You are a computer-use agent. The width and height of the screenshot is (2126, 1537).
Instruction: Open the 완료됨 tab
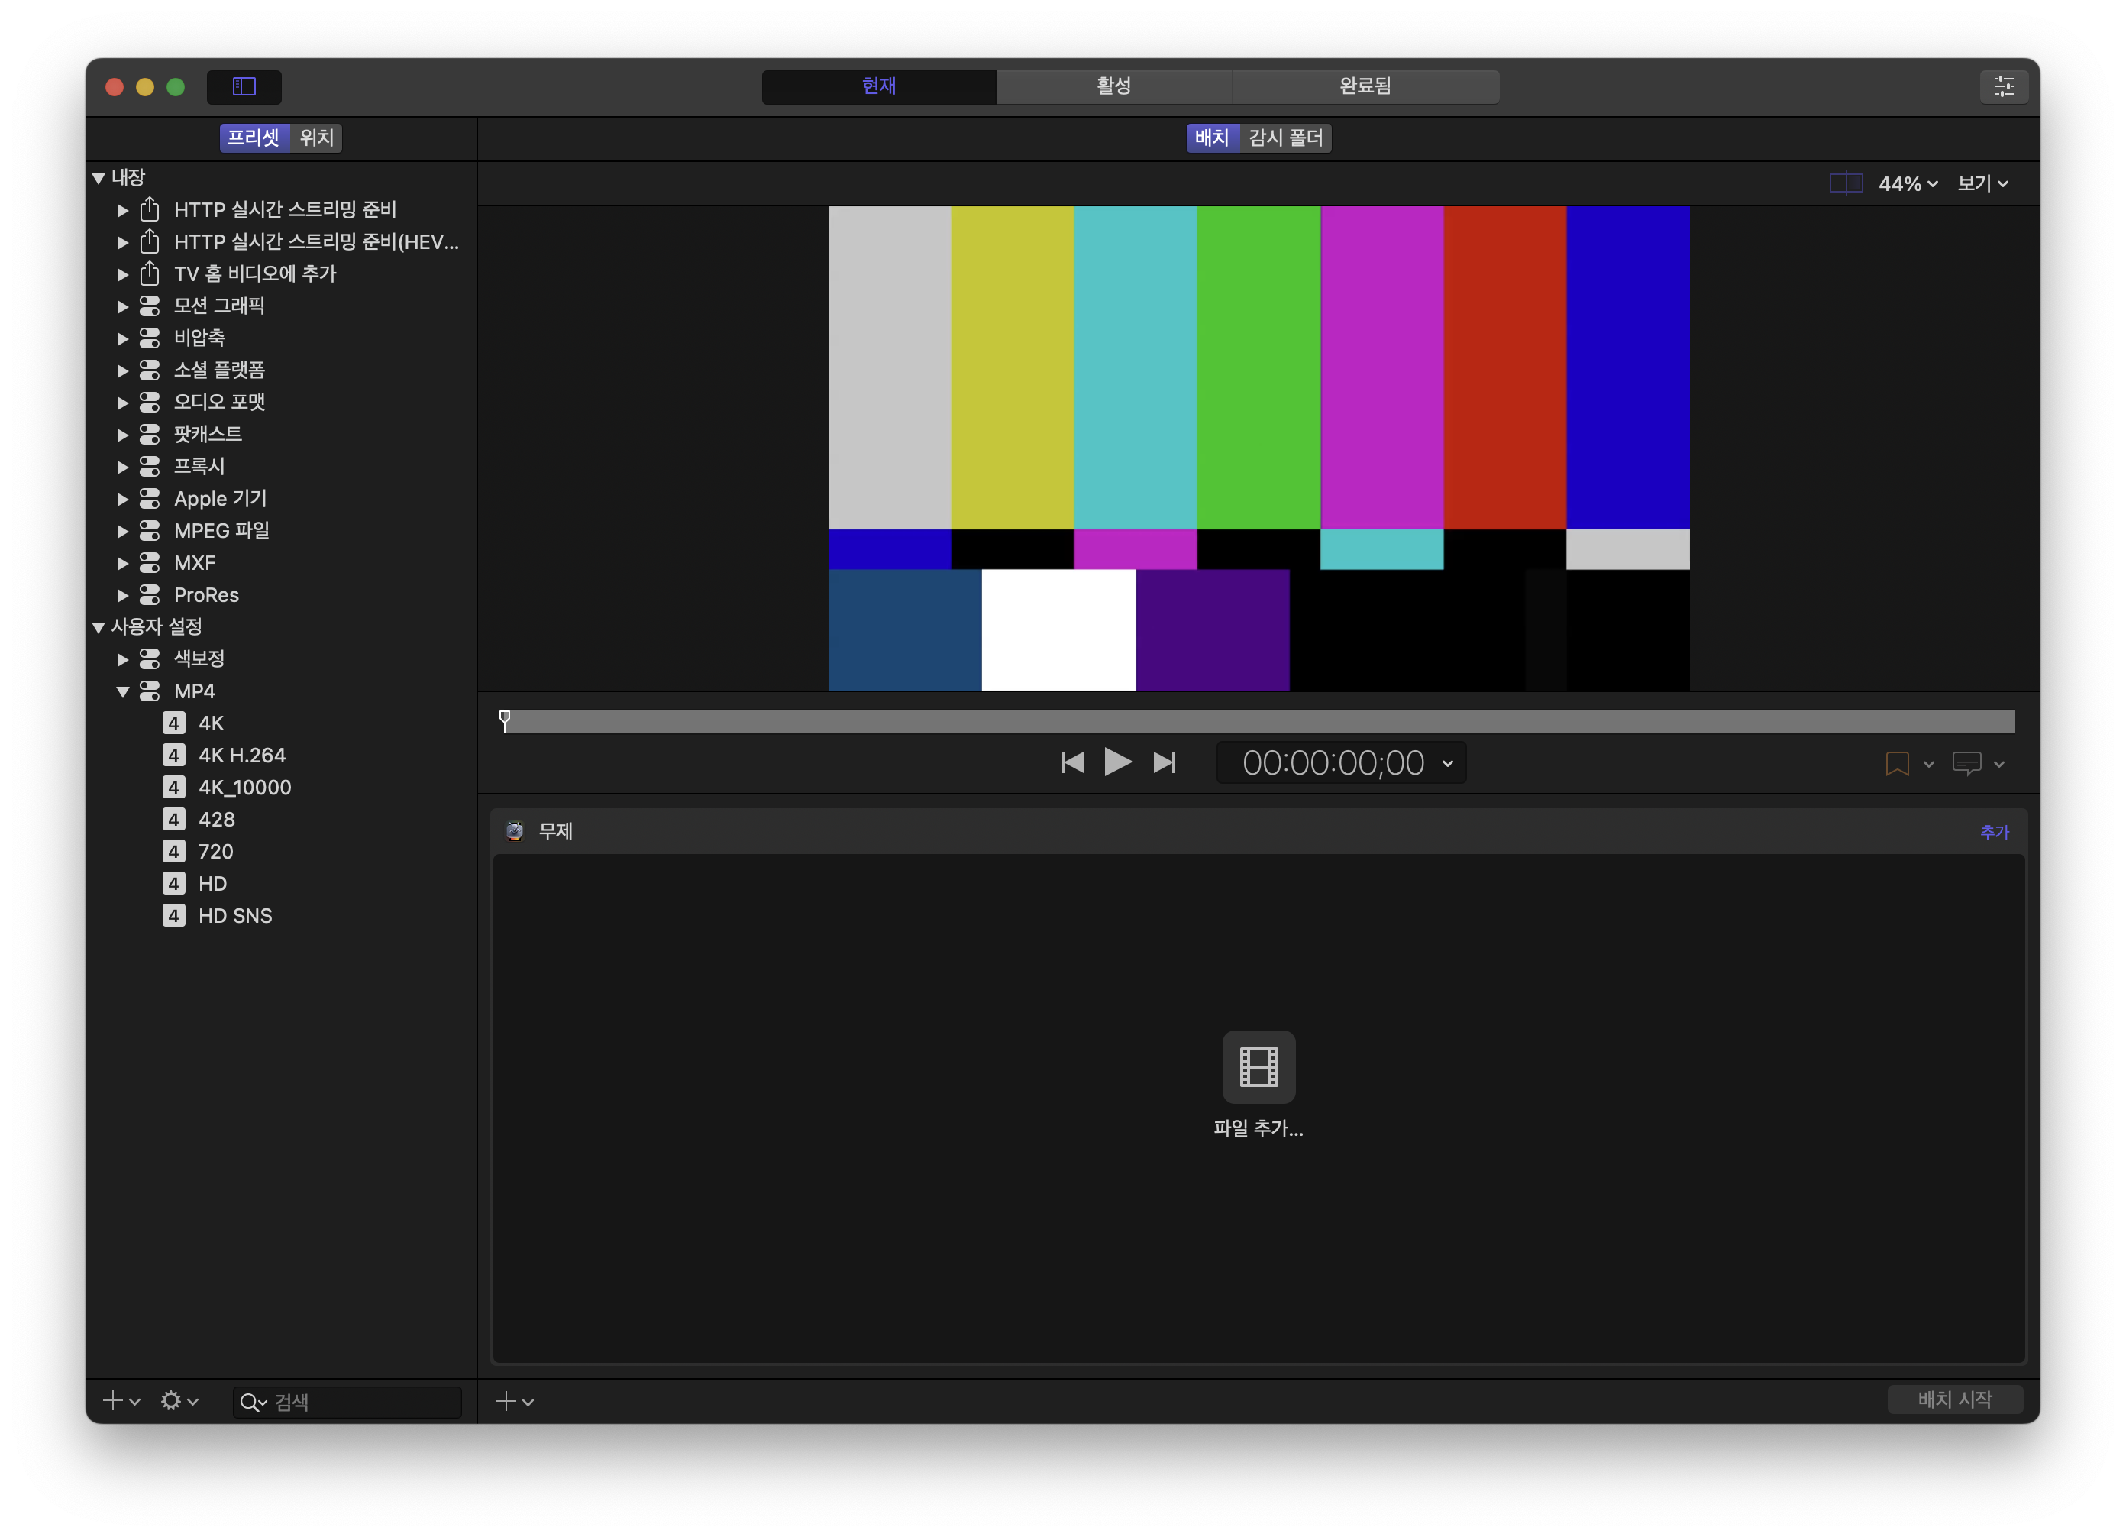tap(1364, 86)
